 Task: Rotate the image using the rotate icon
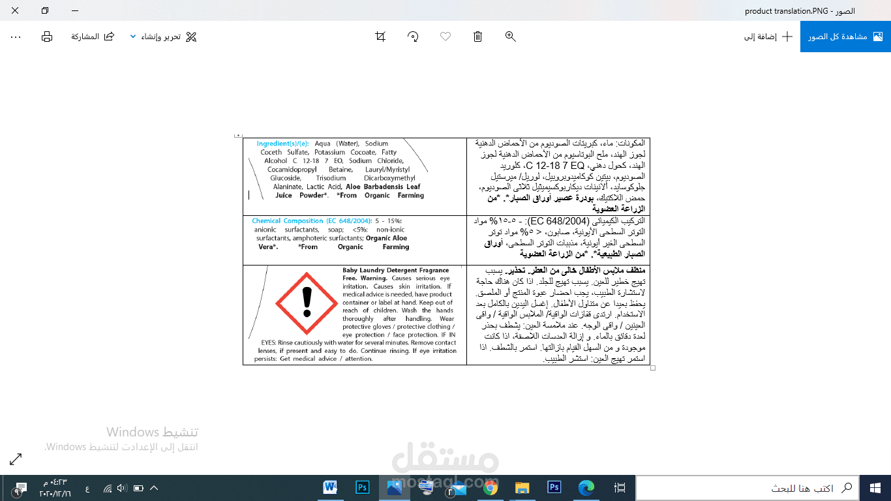413,37
